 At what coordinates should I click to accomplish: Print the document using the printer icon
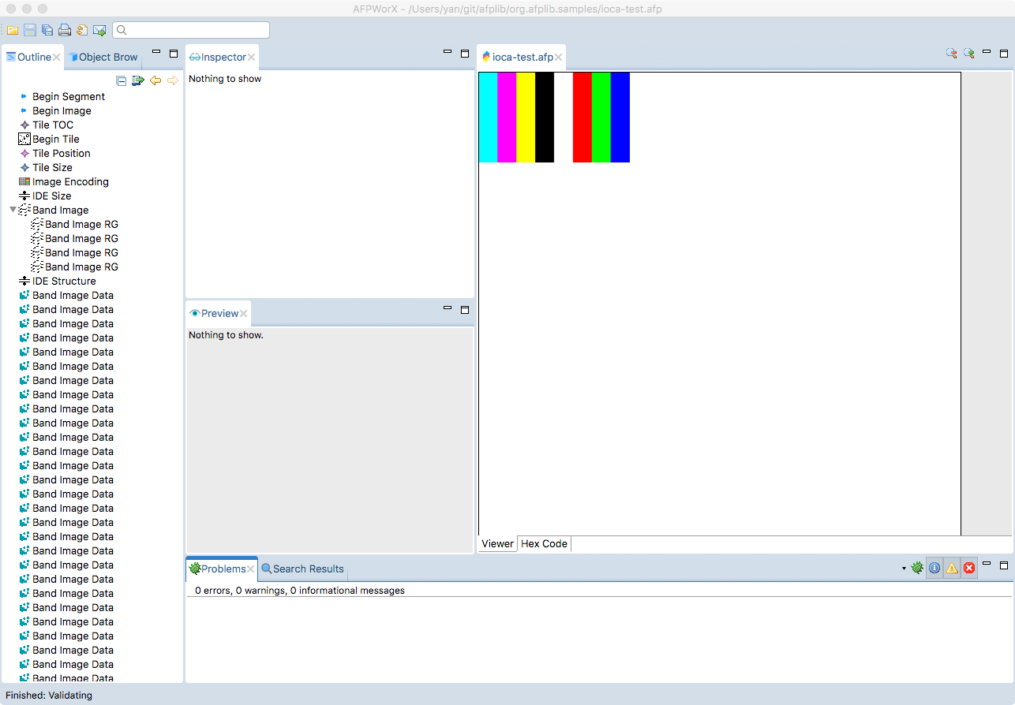click(x=63, y=29)
